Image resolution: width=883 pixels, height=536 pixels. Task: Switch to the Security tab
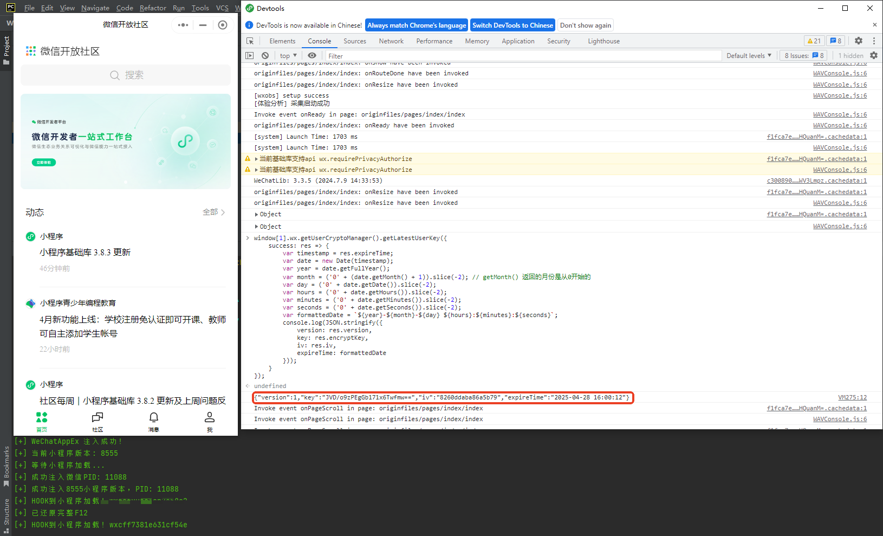pos(559,41)
